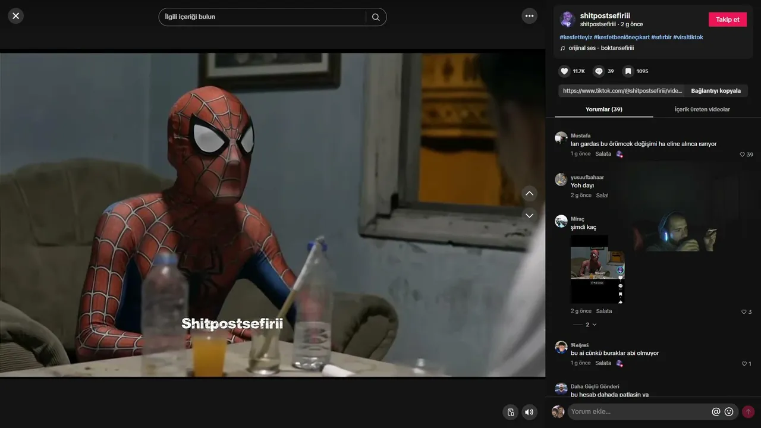Click the Miraç commenter name

point(577,219)
